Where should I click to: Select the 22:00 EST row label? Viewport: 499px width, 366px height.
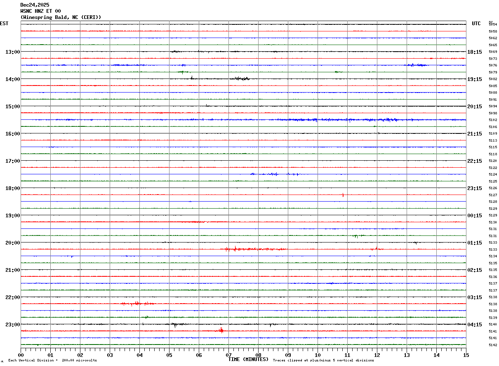[13, 297]
